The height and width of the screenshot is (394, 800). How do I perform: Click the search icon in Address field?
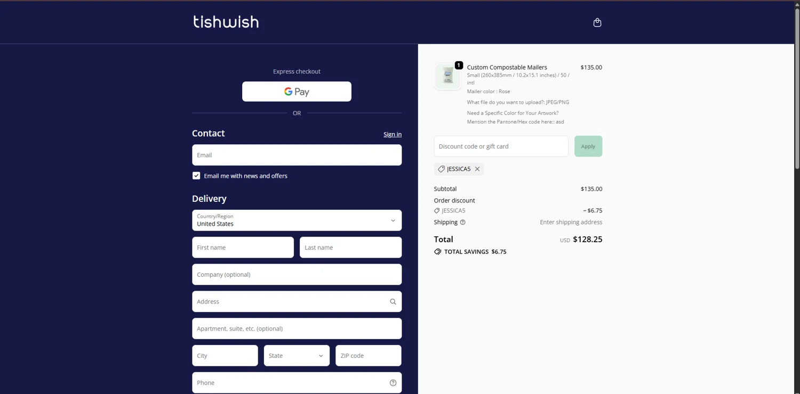pos(393,302)
